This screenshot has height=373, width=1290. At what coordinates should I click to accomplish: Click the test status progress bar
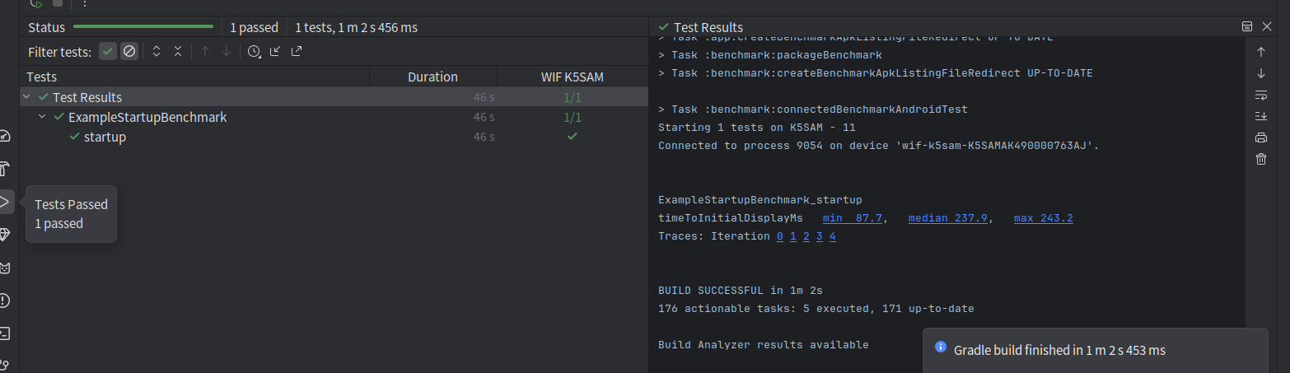143,27
